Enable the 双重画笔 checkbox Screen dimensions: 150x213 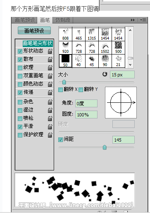click(20, 76)
